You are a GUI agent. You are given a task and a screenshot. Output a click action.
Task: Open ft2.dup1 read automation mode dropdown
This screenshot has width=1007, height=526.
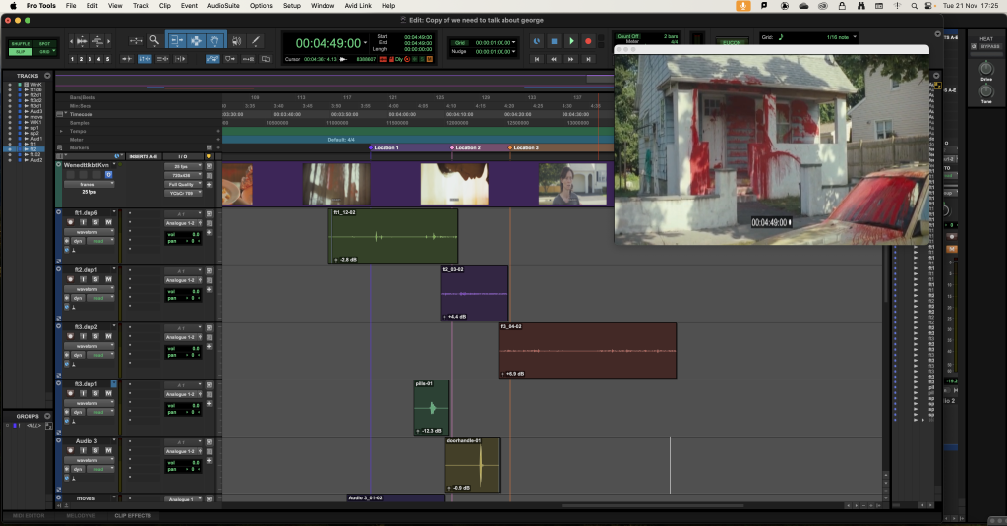(x=99, y=298)
